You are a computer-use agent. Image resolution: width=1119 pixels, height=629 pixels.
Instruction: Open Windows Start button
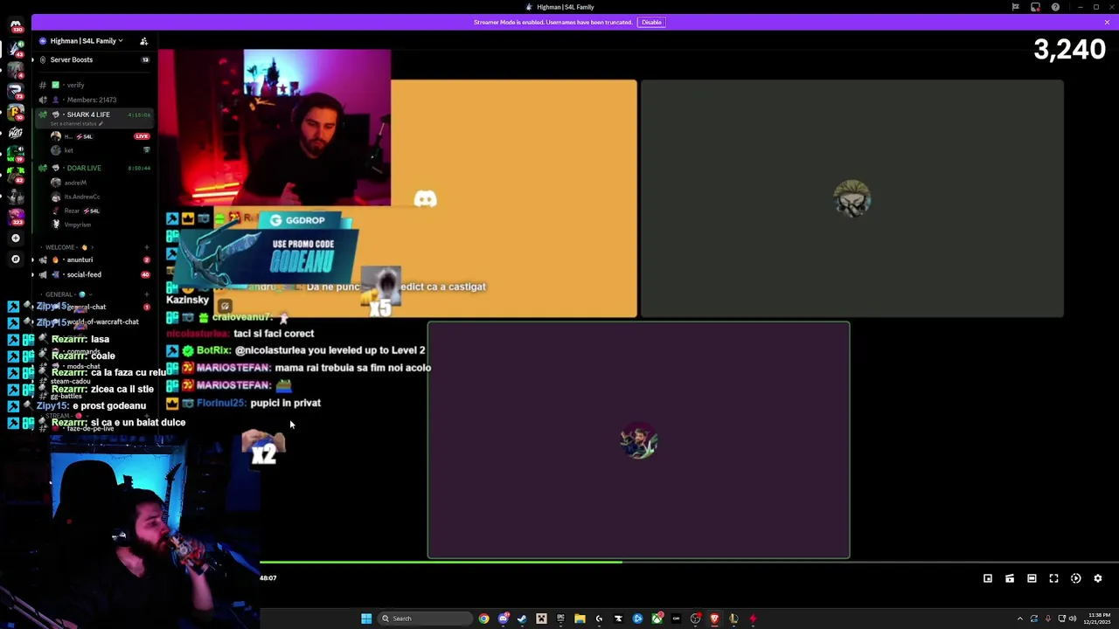(x=366, y=619)
